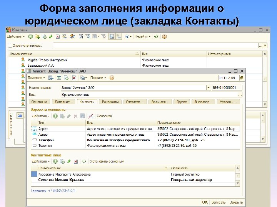Open Перейти dropdown in the Клиенты window
The image size is (277, 207).
tap(143, 36)
